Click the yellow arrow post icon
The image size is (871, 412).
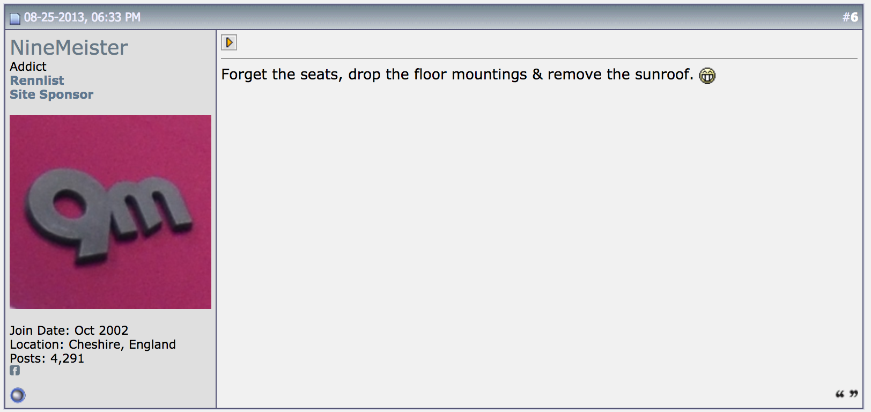[229, 42]
